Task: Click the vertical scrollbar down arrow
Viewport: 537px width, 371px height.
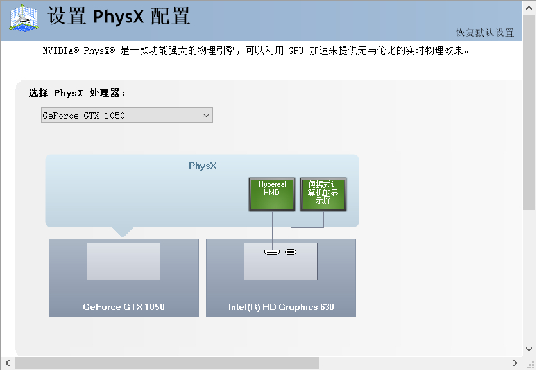Action: [529, 349]
